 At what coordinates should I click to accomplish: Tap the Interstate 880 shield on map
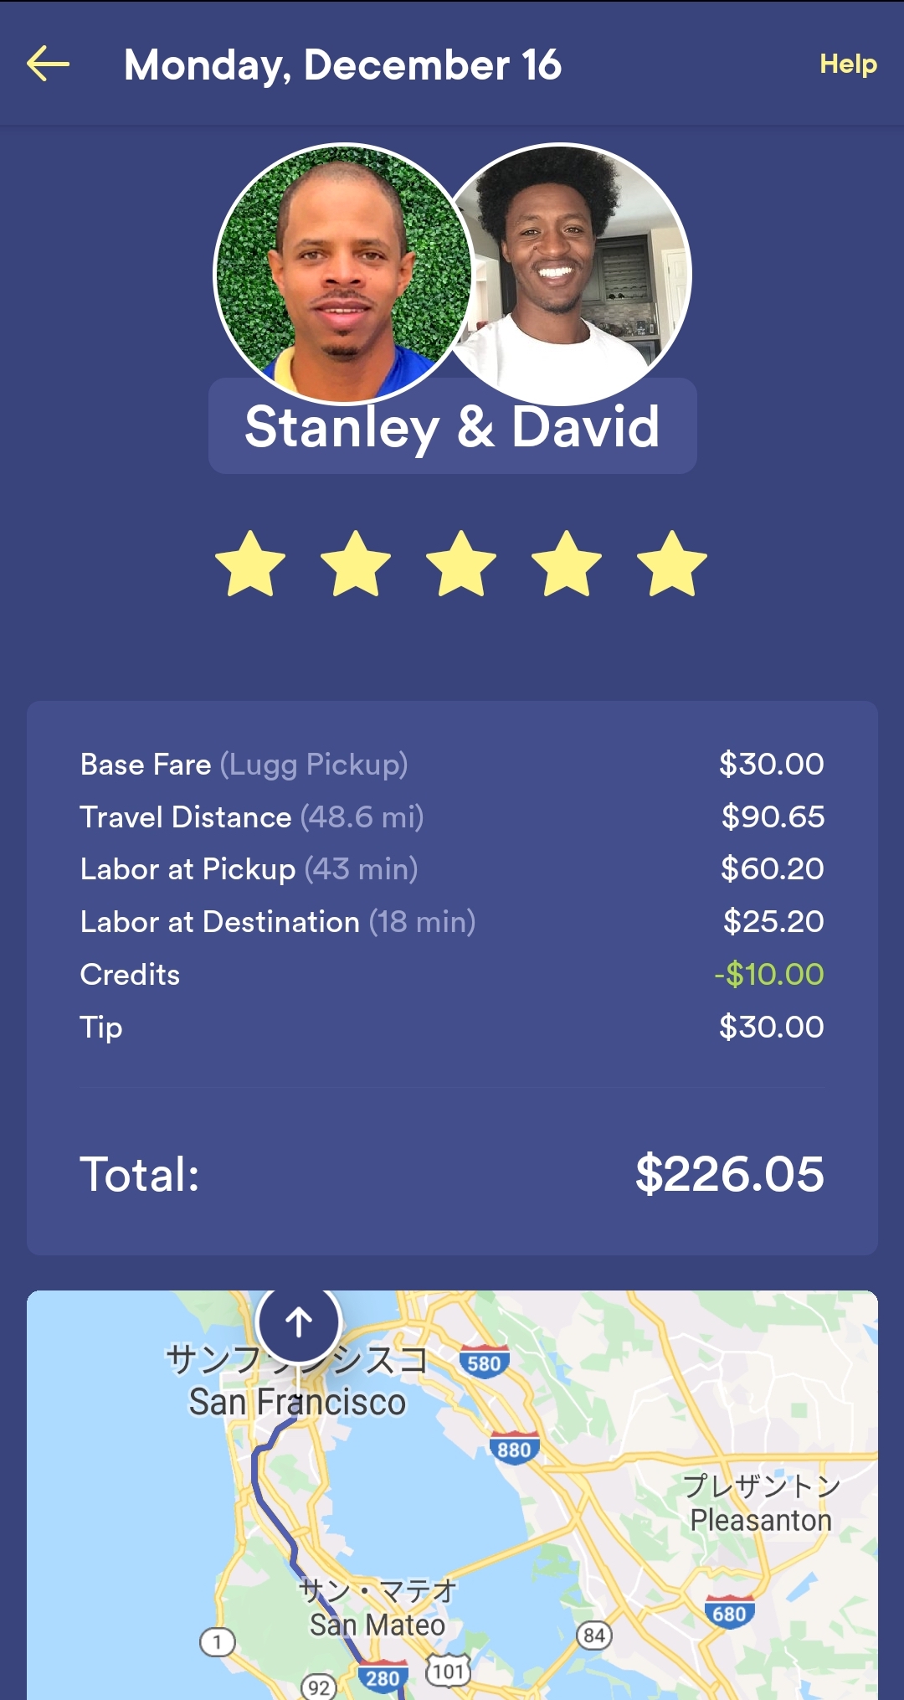pyautogui.click(x=513, y=1450)
